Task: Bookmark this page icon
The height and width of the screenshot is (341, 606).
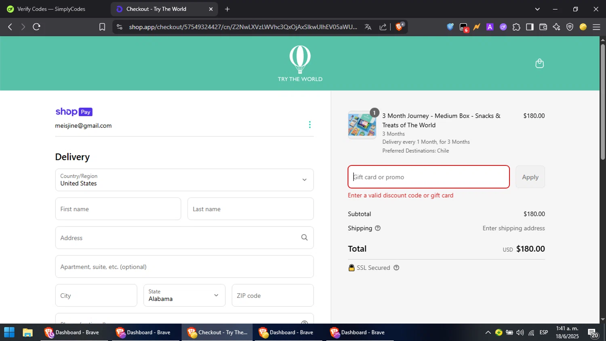Action: tap(102, 27)
